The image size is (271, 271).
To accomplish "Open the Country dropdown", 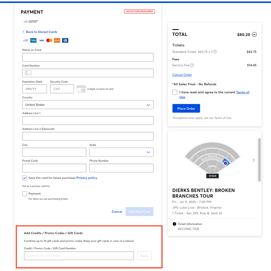I will pos(148,105).
